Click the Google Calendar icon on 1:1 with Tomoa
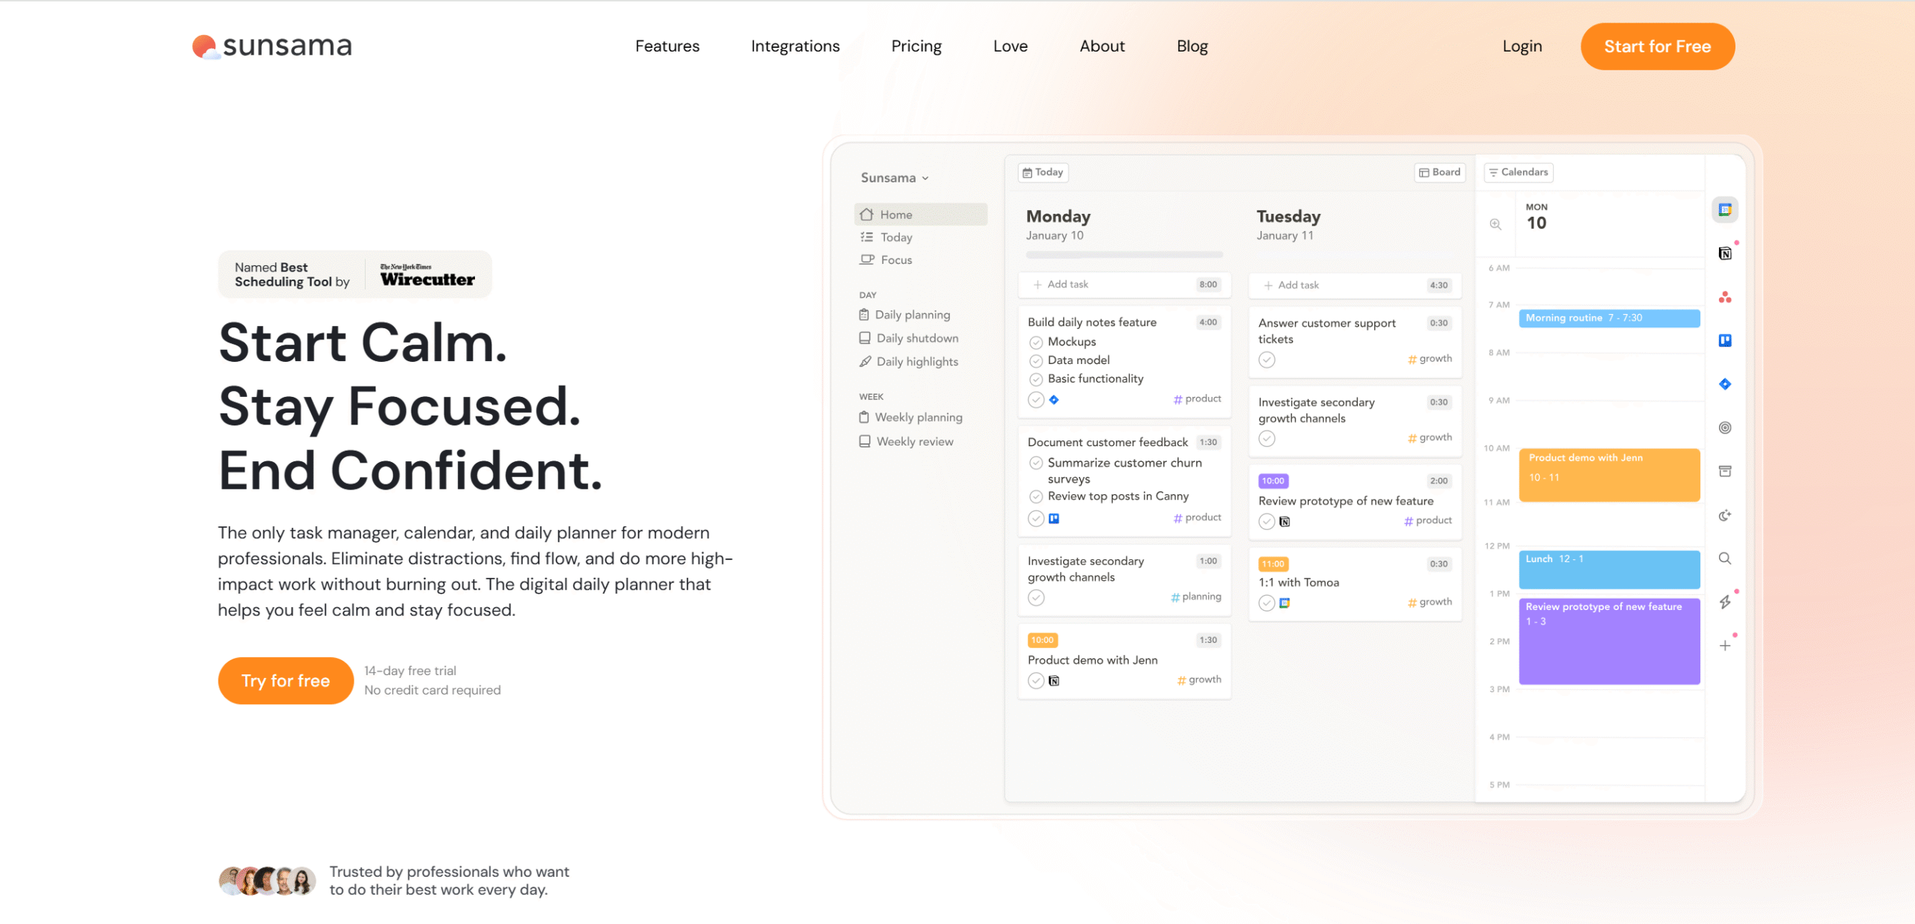Screen dimensions: 1915x924 click(x=1284, y=603)
